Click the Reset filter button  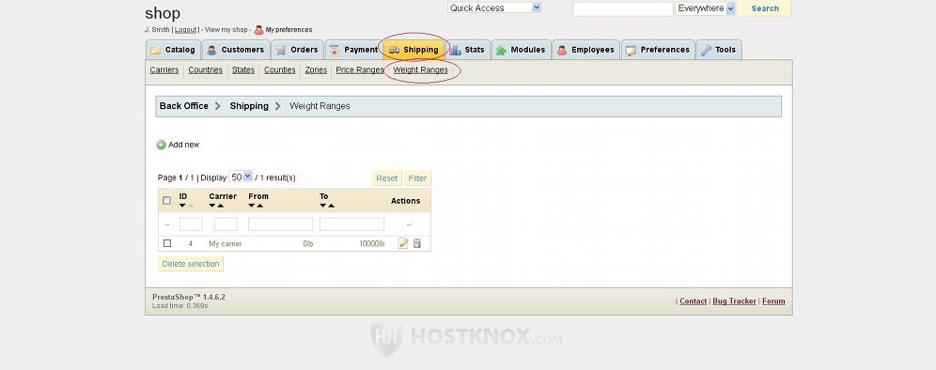click(387, 177)
